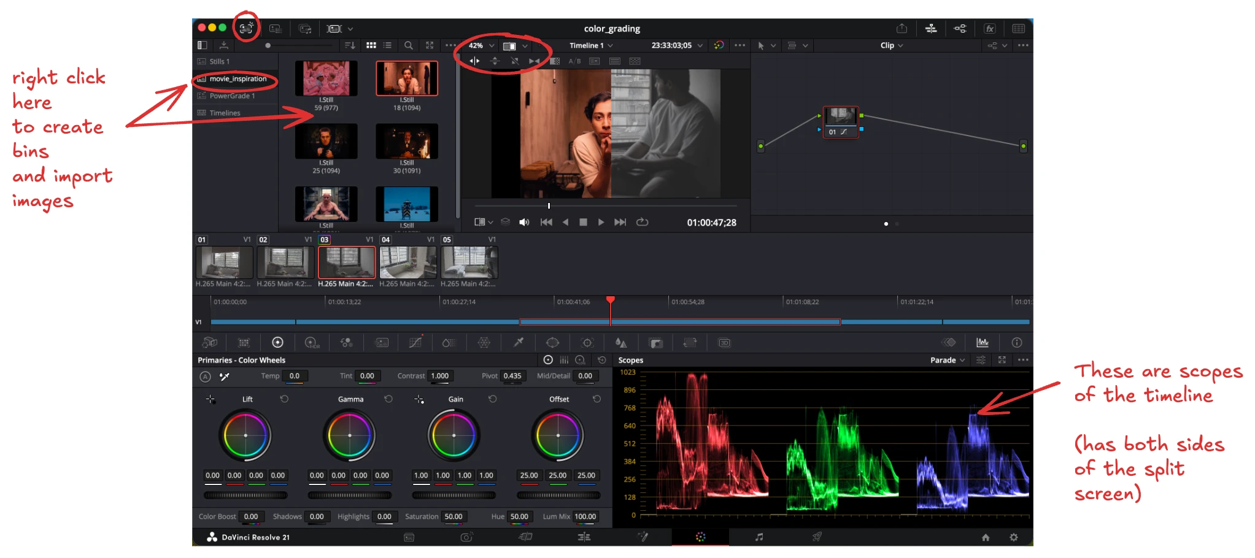This screenshot has width=1255, height=558.
Task: Select the Camera Raw palette icon
Action: (x=210, y=343)
